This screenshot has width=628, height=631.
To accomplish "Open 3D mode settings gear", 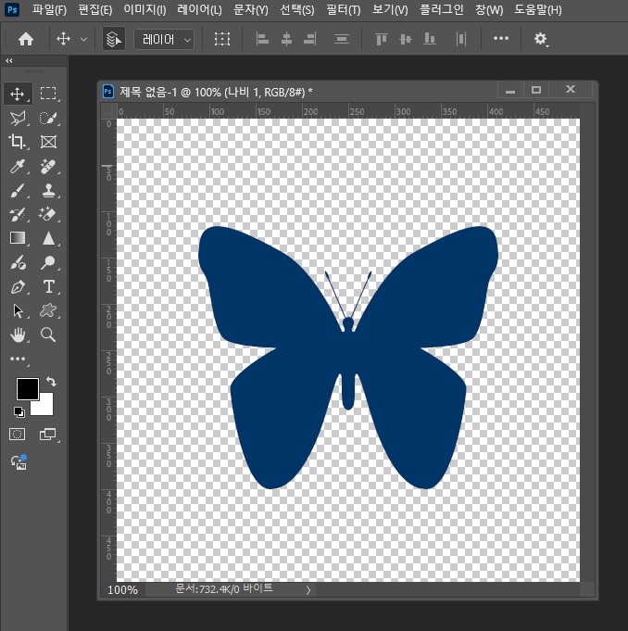I will (x=540, y=39).
